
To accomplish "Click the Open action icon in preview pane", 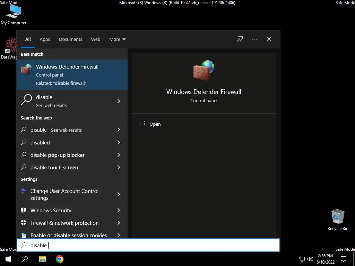I will pyautogui.click(x=142, y=124).
